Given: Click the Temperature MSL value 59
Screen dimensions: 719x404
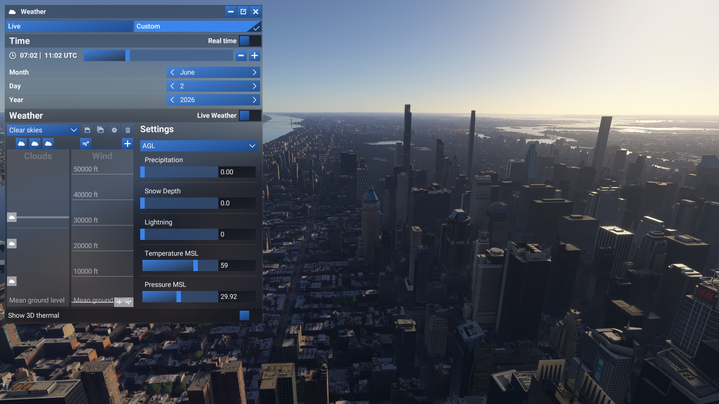Looking at the screenshot, I should pos(237,265).
